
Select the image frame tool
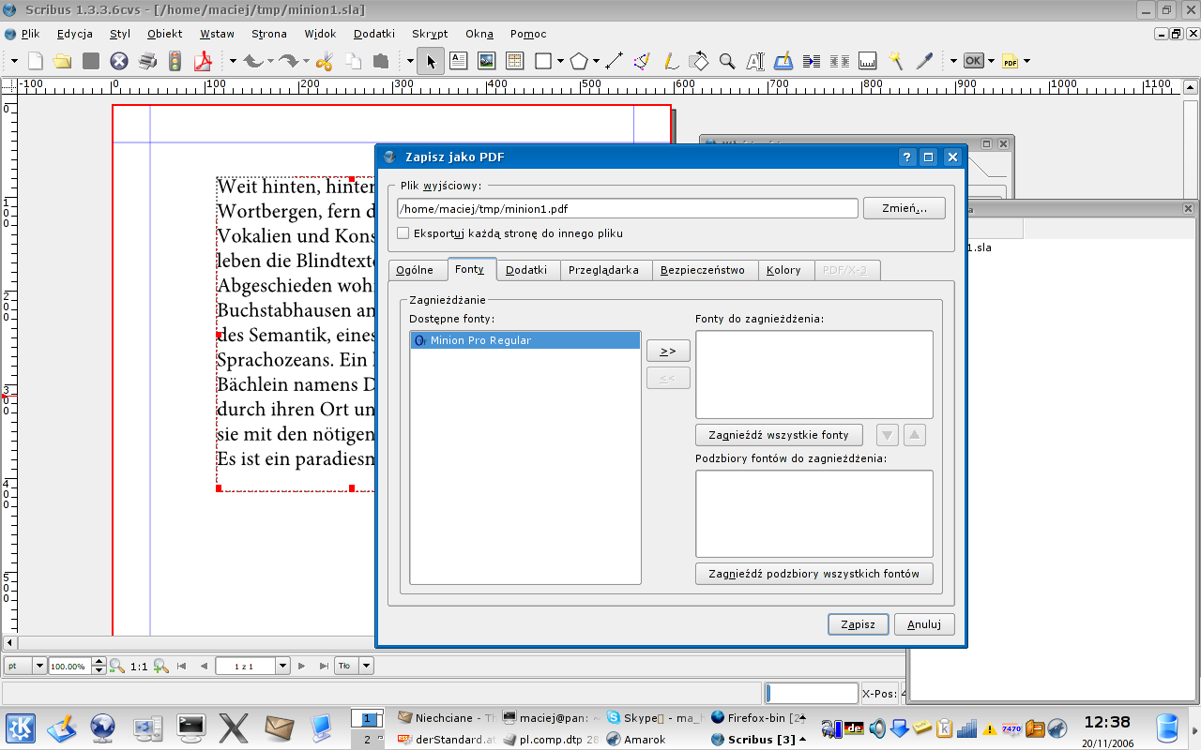[x=486, y=62]
